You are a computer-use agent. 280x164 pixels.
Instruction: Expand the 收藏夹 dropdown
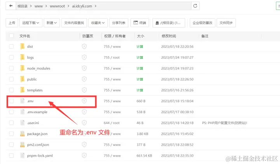click(x=98, y=23)
